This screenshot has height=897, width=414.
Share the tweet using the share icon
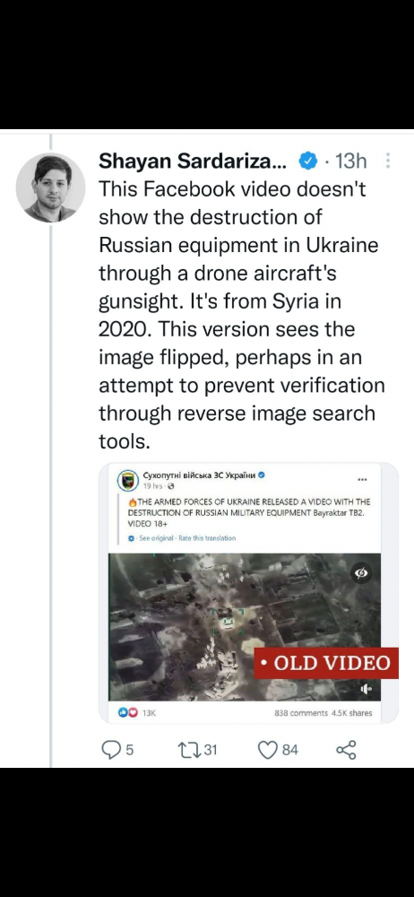coord(347,749)
